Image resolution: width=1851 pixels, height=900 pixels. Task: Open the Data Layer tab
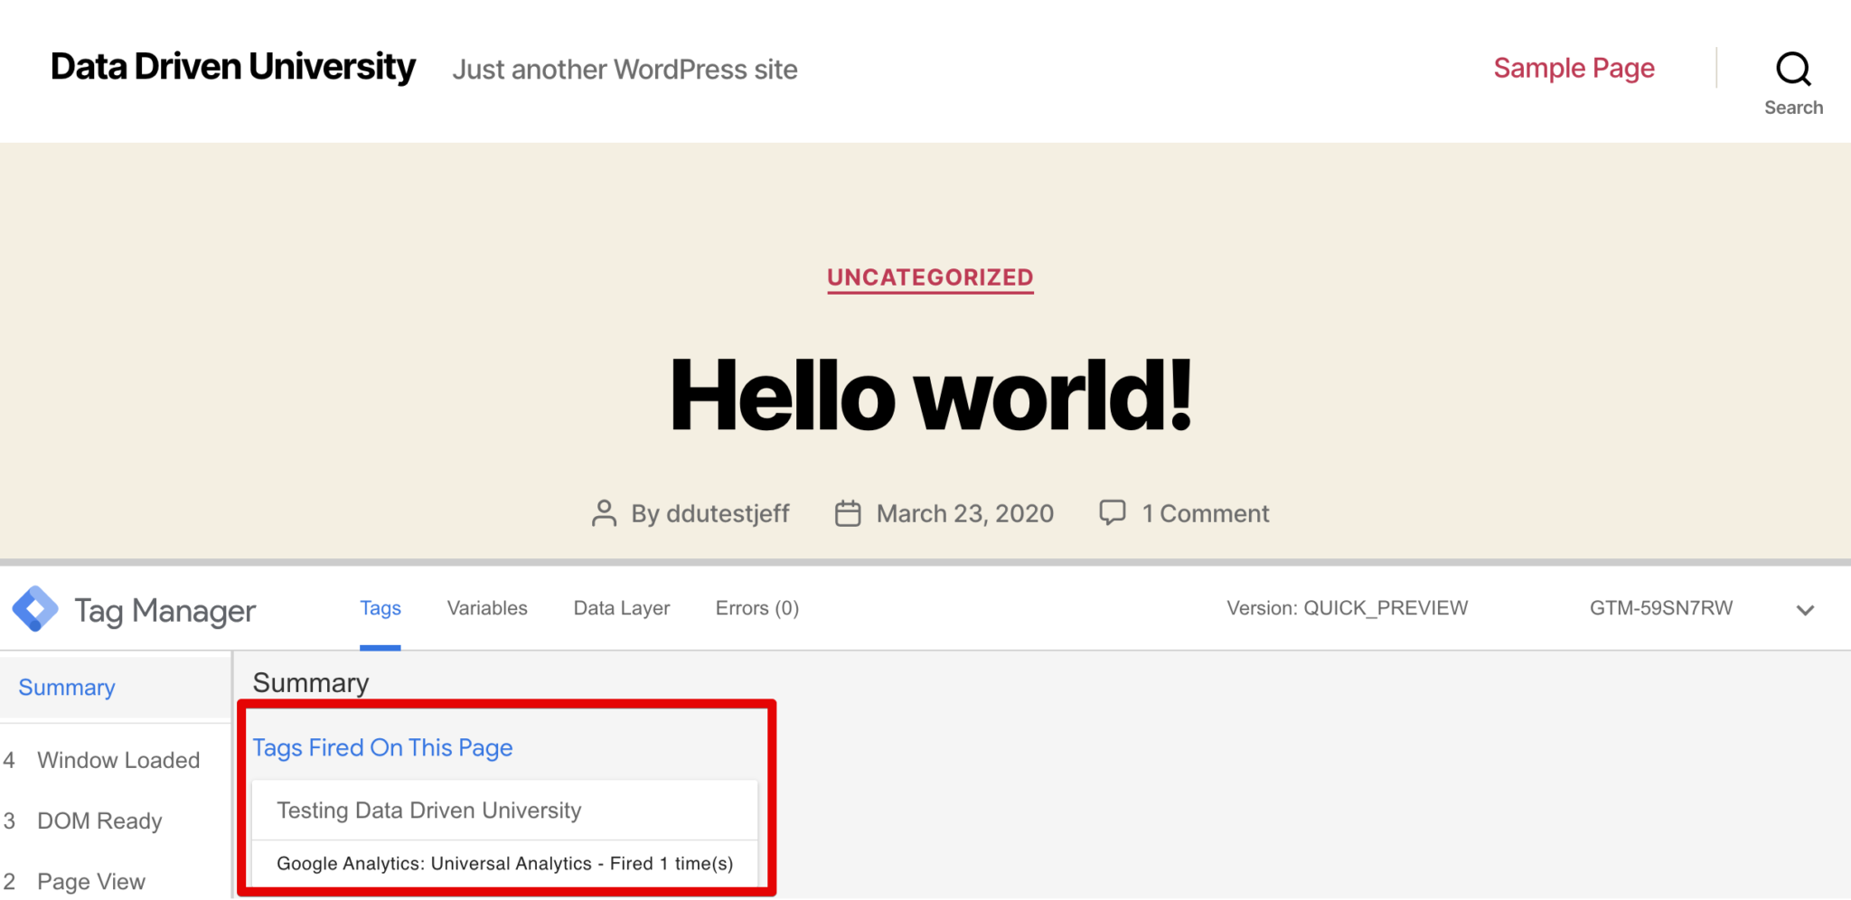click(622, 608)
